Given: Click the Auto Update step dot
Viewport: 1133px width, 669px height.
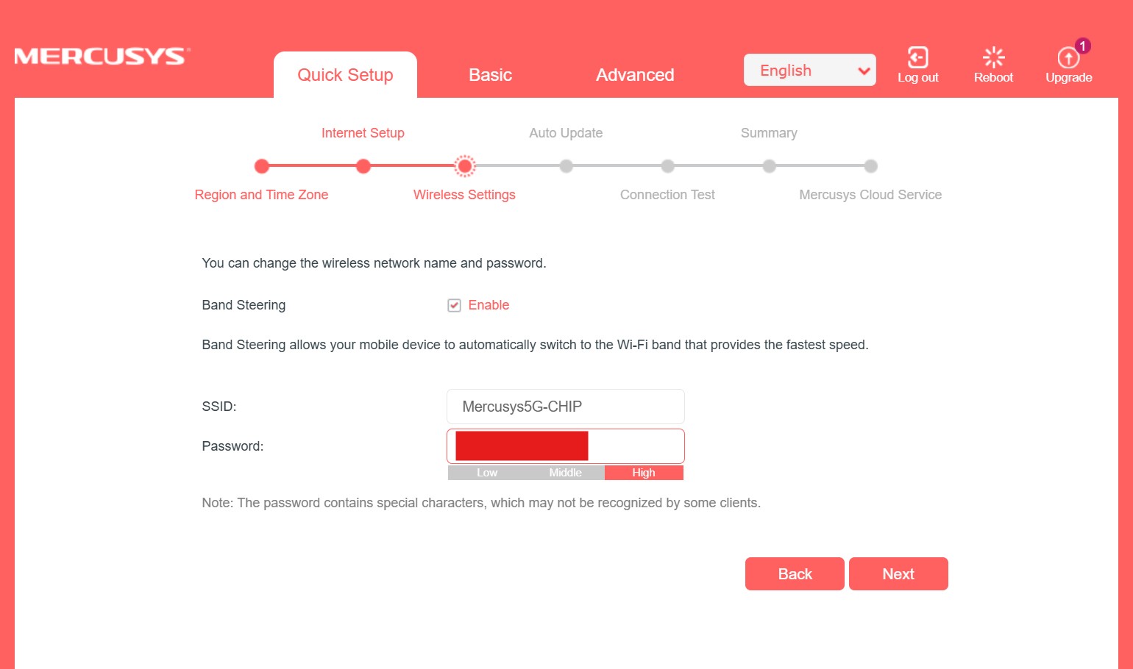Looking at the screenshot, I should coord(566,166).
